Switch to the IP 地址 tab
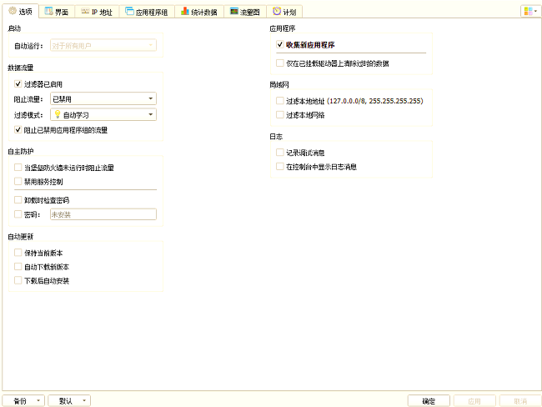542x407 pixels. [97, 12]
